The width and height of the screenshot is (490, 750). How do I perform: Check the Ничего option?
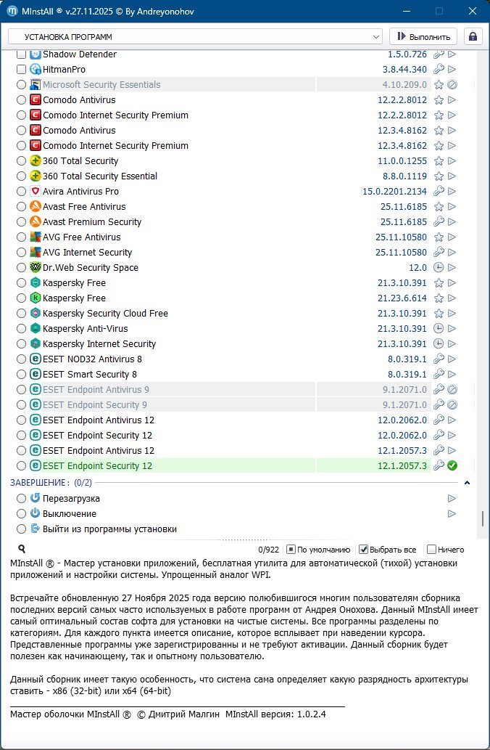(x=431, y=550)
